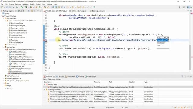Screen dimensions: 193x109
Task: Click the New Java Package icon
Action: point(36,7)
